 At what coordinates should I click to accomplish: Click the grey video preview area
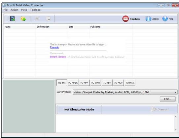point(29,106)
